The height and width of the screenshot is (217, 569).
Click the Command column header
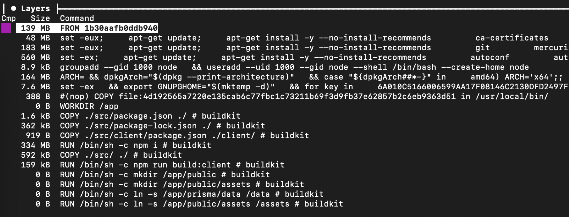click(77, 18)
